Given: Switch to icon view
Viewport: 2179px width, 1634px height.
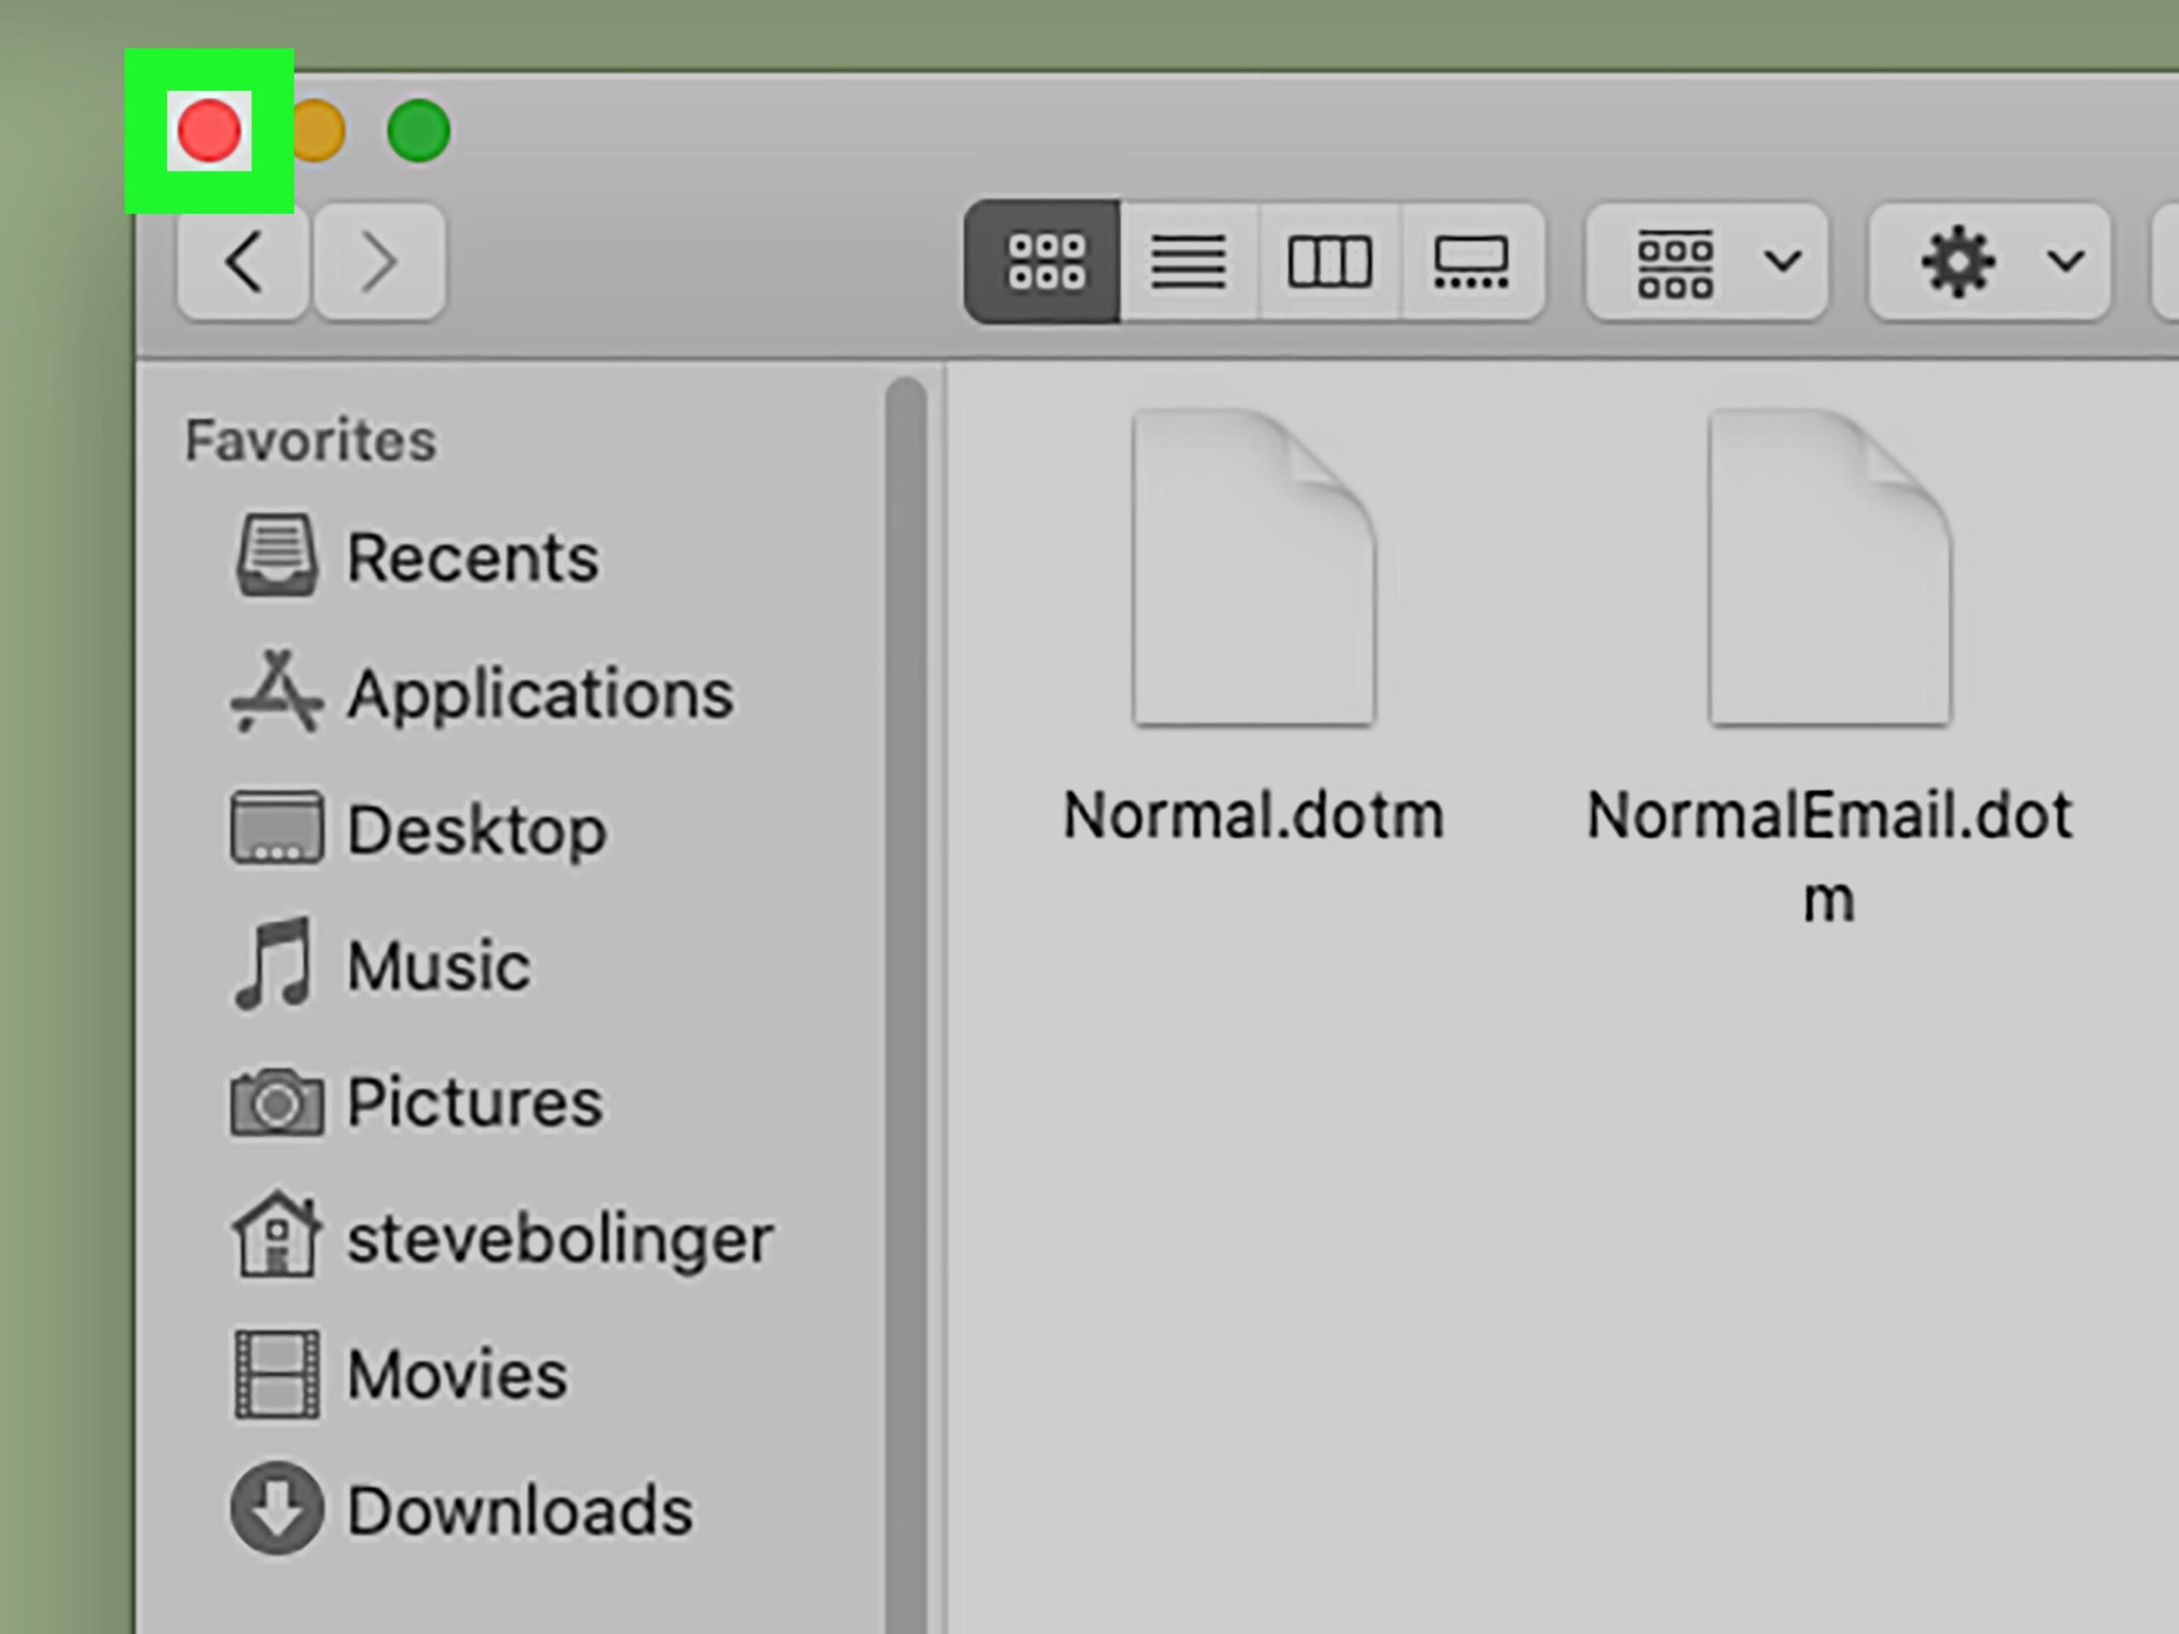Looking at the screenshot, I should pos(1044,262).
